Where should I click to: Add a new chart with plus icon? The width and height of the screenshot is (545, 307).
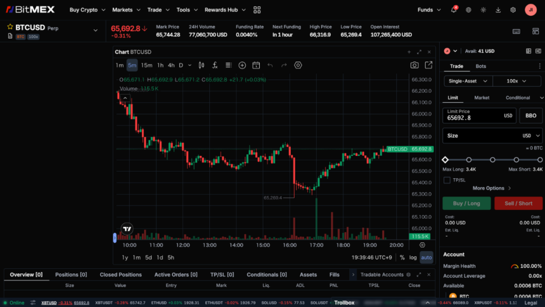tap(409, 52)
